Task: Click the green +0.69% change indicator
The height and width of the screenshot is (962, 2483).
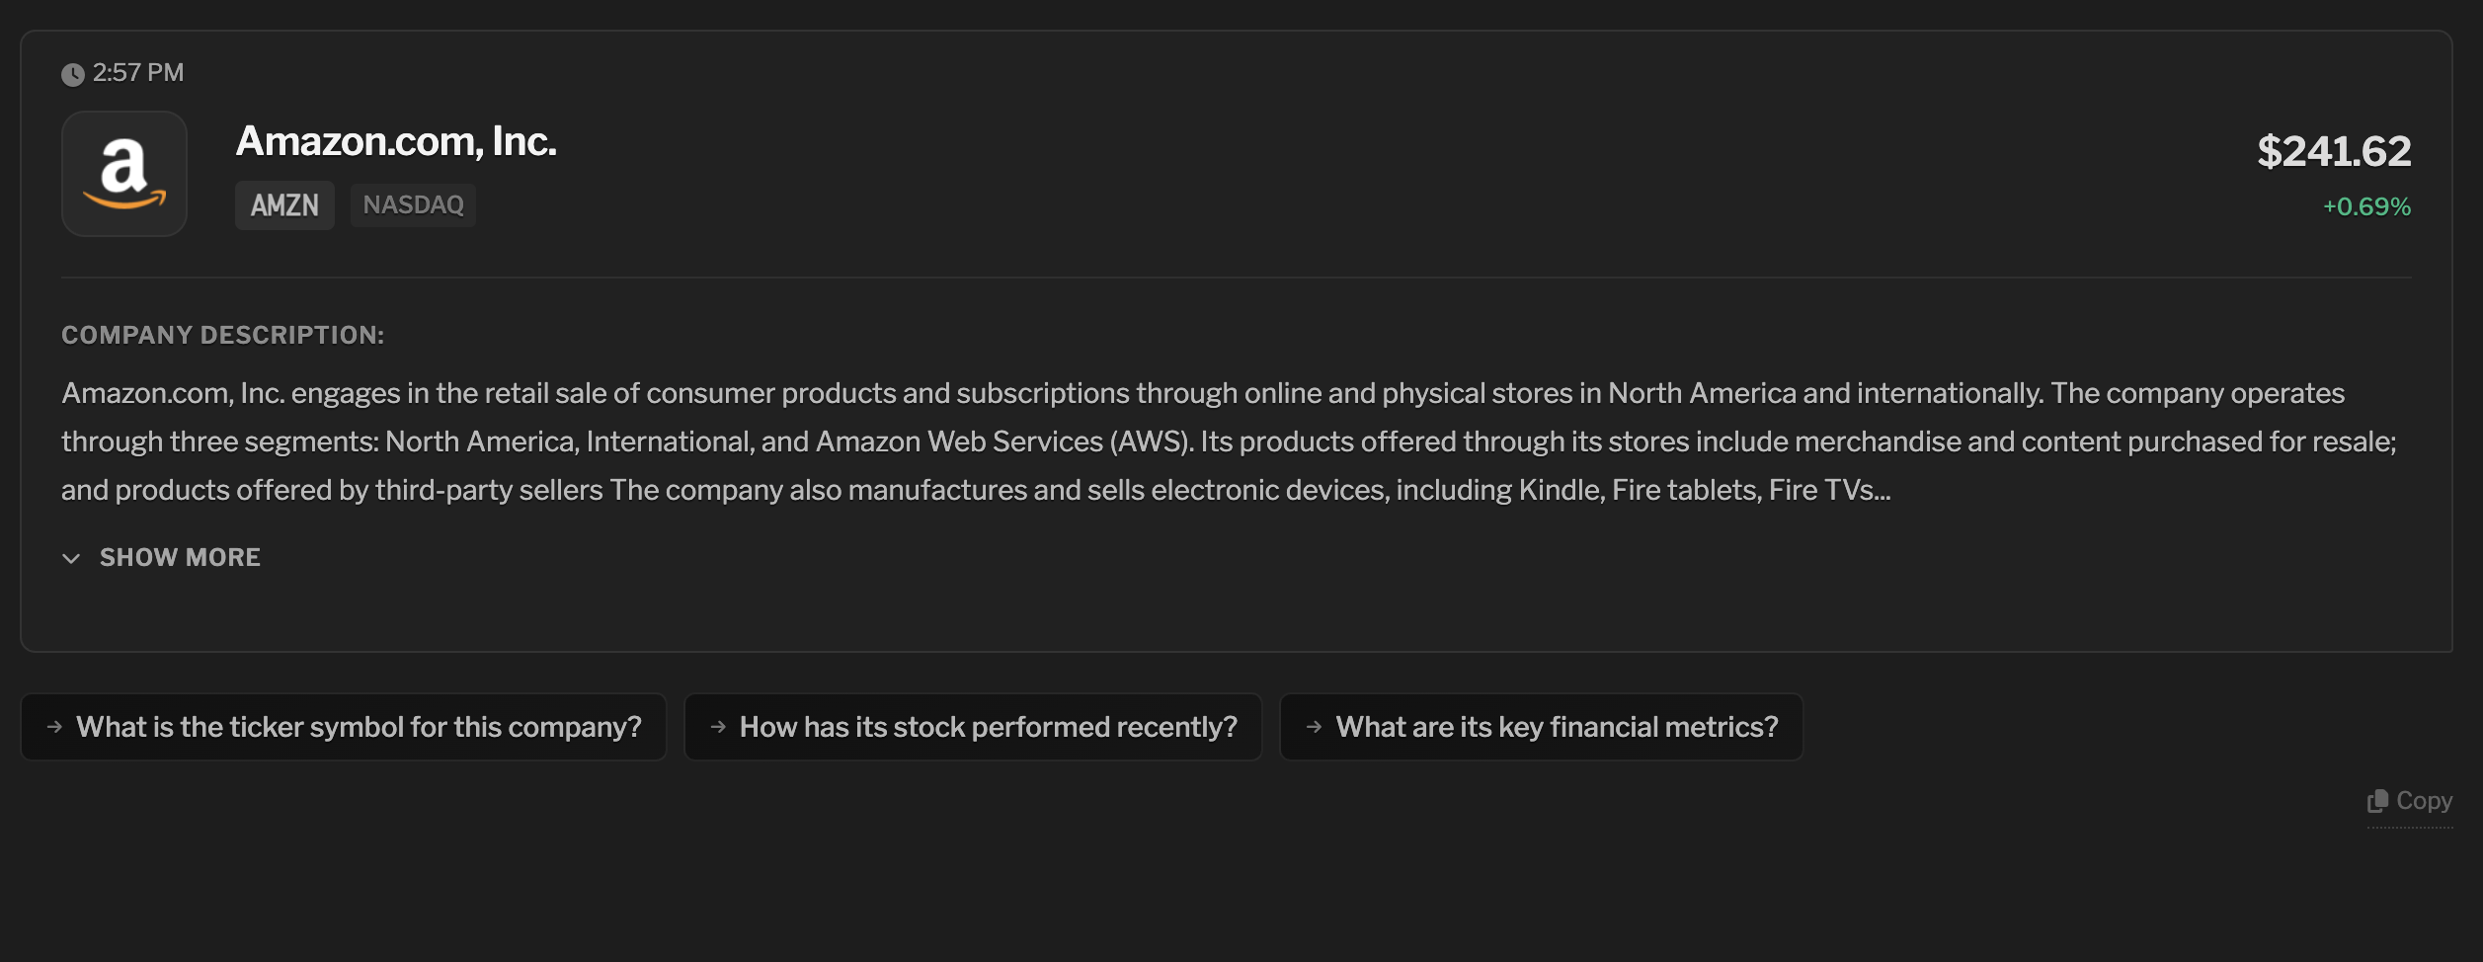Action: coord(2367,206)
